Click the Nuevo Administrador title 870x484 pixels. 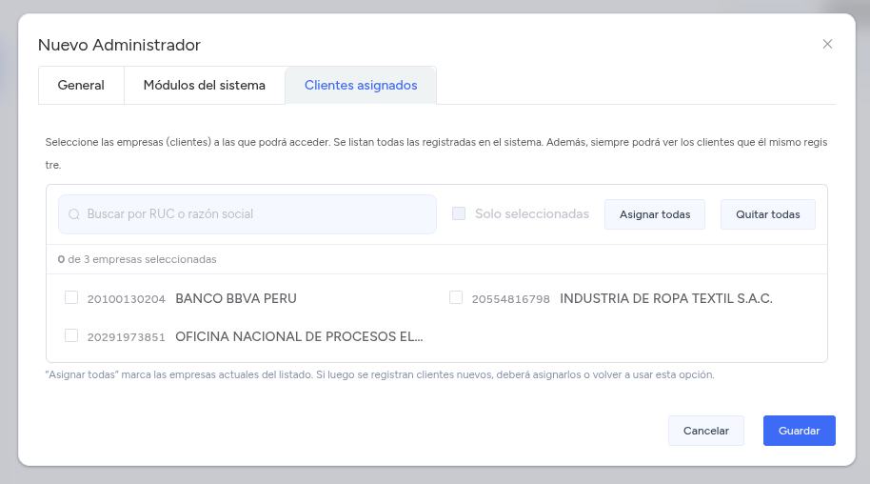coord(119,45)
